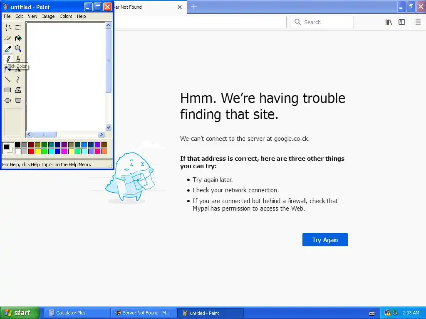Pick the dark red swatch in palette
Viewport: 426px width, 319px height.
(31, 145)
